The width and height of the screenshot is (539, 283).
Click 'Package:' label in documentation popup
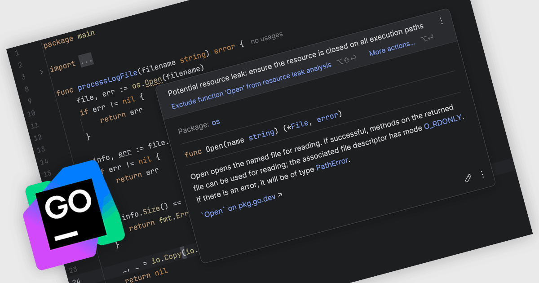click(193, 128)
